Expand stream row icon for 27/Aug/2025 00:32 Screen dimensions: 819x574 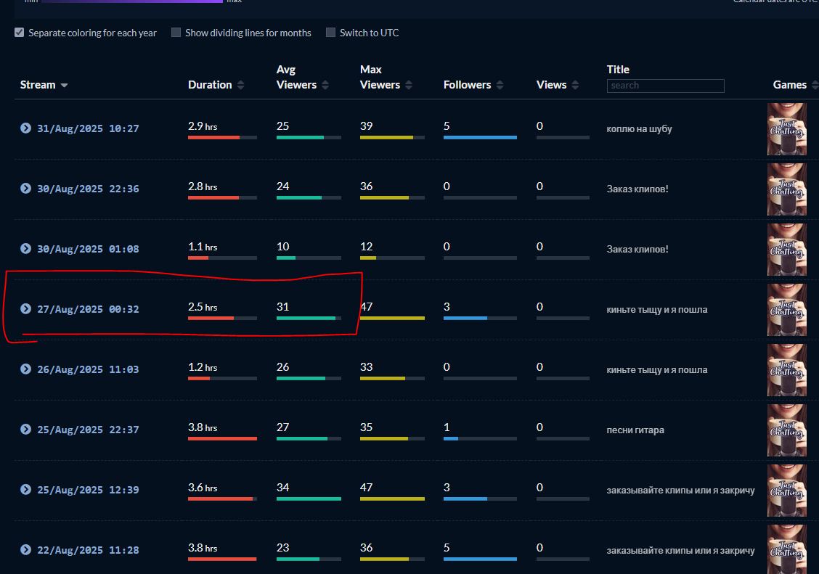25,309
